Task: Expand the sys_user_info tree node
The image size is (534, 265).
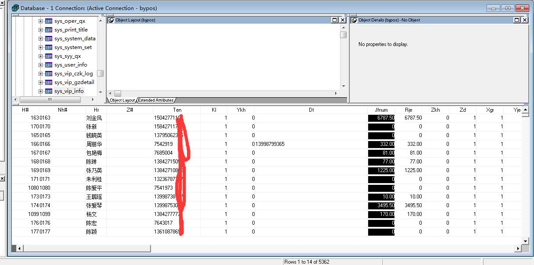Action: pyautogui.click(x=40, y=64)
